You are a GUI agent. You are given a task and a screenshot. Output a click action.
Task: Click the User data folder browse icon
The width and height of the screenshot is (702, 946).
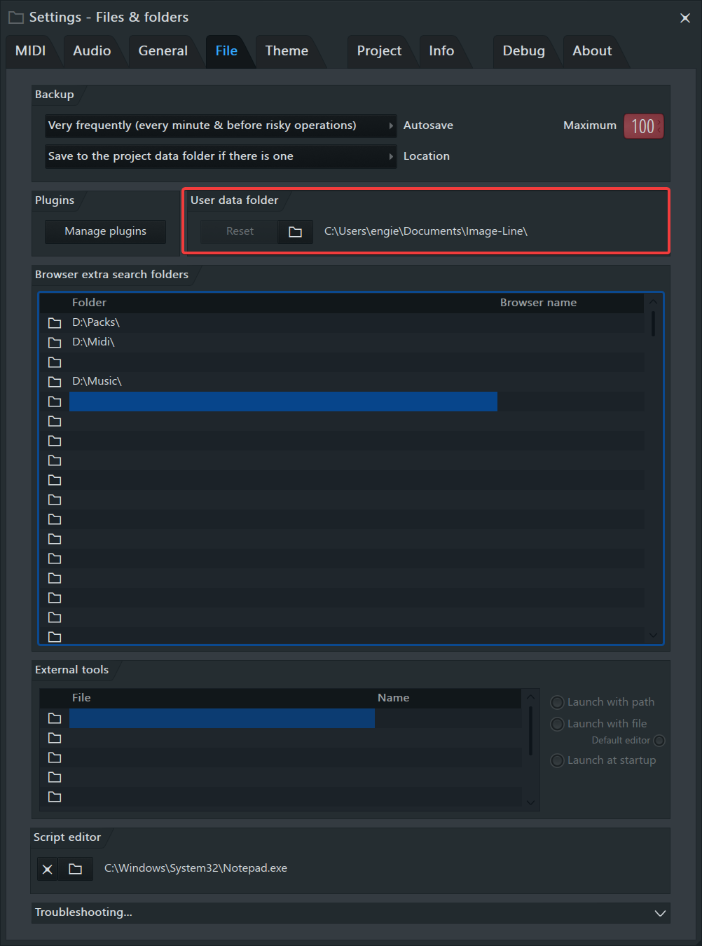[x=295, y=231]
